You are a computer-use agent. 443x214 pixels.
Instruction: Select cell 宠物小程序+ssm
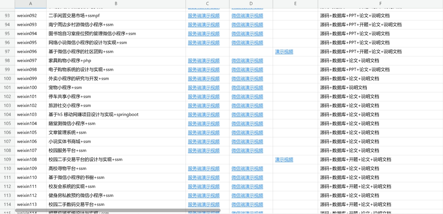tap(116, 88)
